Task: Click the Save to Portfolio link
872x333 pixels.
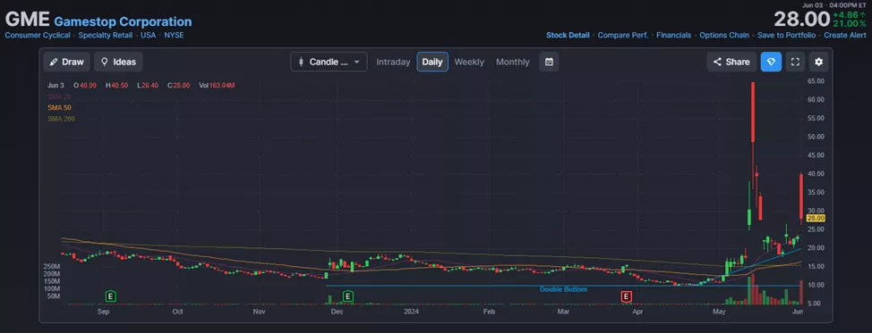Action: click(786, 35)
